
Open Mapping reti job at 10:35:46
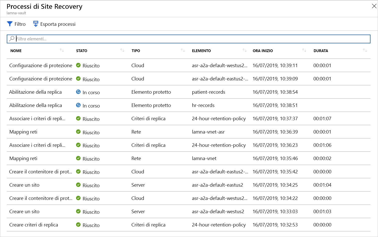[x=23, y=158]
